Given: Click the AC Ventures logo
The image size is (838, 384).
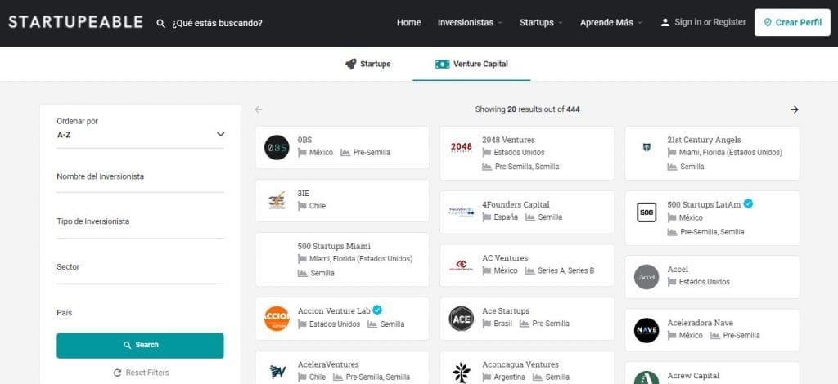Looking at the screenshot, I should (x=462, y=265).
